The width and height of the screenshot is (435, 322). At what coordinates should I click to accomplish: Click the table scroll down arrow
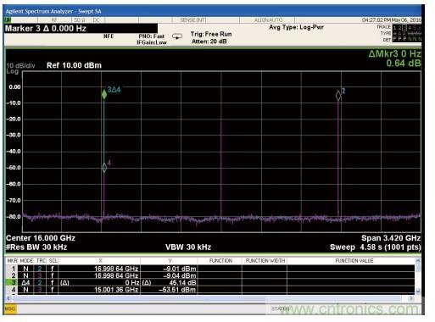(x=418, y=291)
